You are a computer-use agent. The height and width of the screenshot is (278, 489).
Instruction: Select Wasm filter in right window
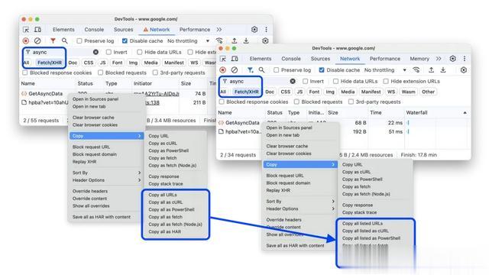pyautogui.click(x=408, y=92)
